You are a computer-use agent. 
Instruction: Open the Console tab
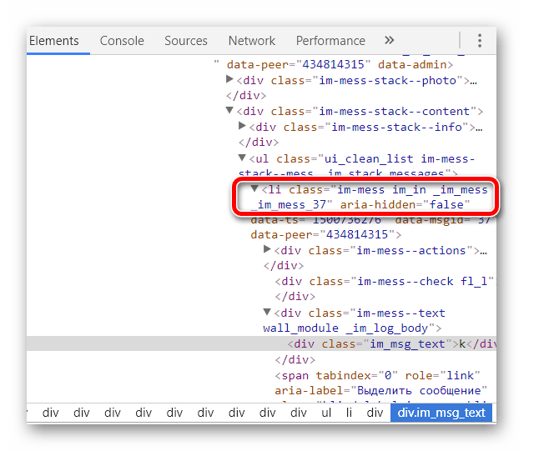coord(122,41)
